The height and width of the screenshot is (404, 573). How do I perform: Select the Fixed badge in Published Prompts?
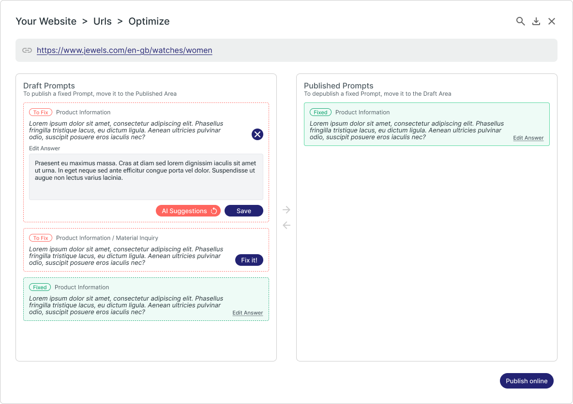[320, 112]
